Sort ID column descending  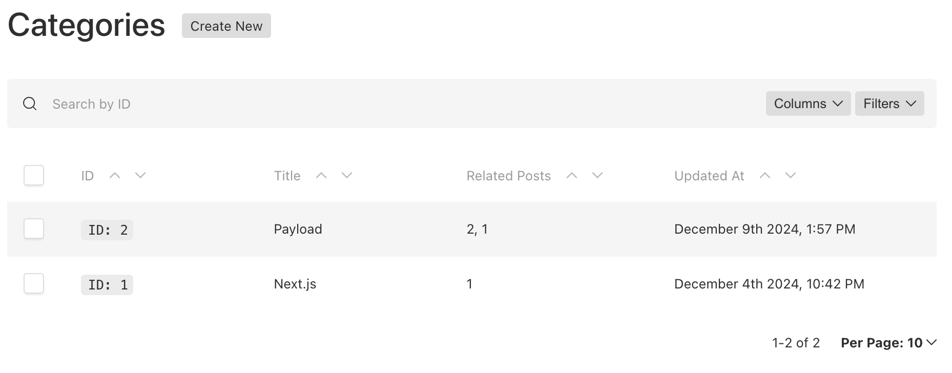[x=140, y=176]
